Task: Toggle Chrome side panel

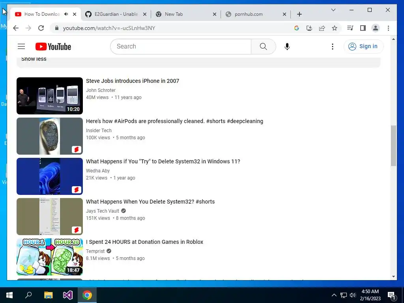Action: pyautogui.click(x=363, y=28)
